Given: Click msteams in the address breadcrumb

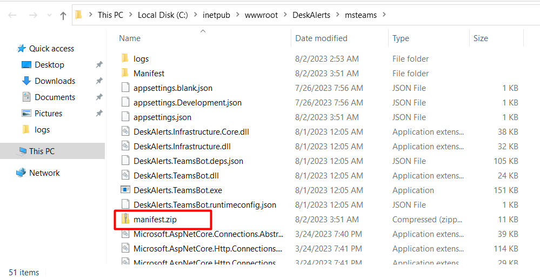Looking at the screenshot, I should (x=361, y=15).
